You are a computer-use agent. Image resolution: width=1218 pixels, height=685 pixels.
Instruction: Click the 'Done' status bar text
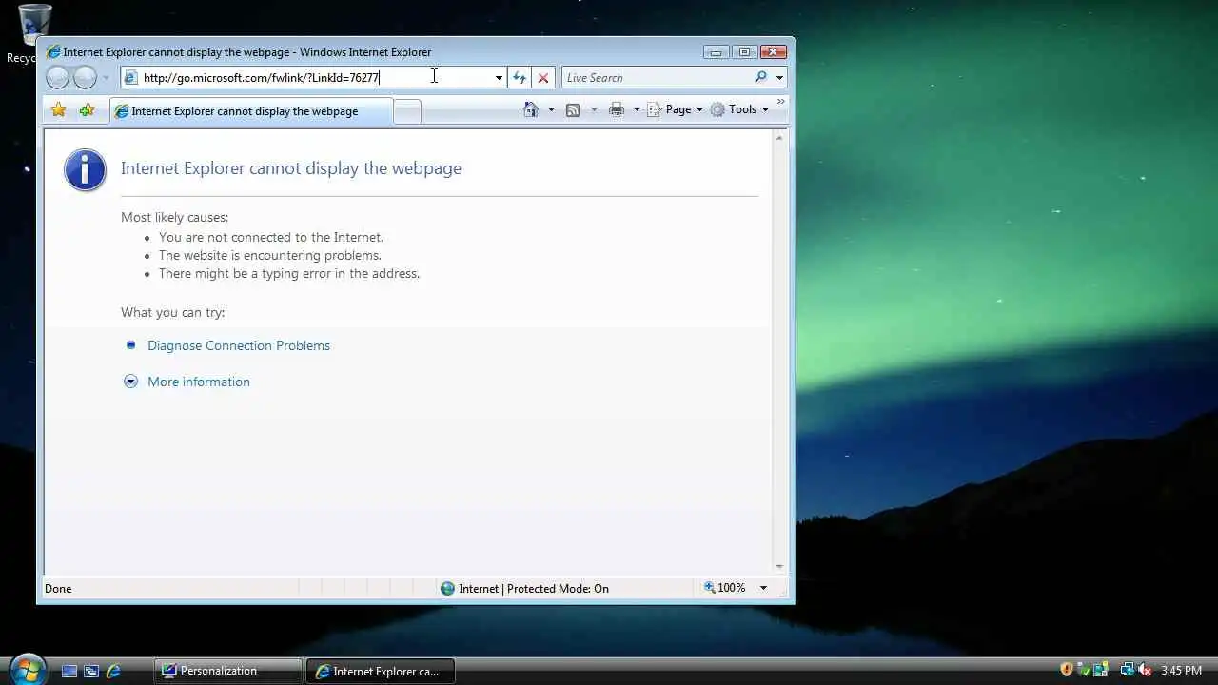coord(58,589)
